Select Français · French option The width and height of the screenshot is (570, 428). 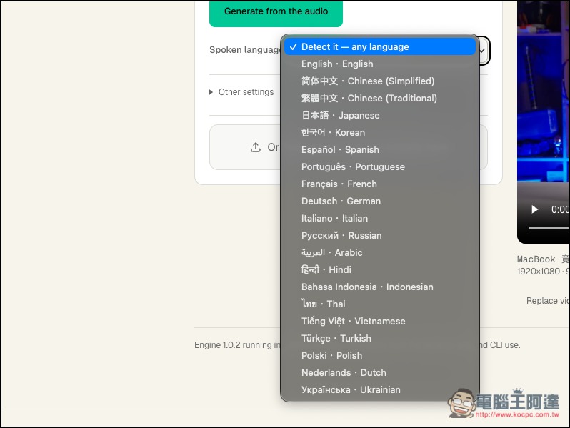pyautogui.click(x=379, y=184)
